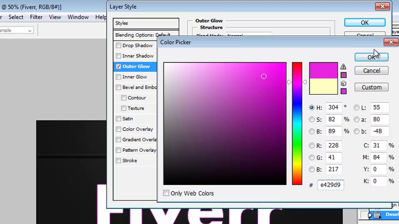Click the Lab a value field 80
399x224 pixels.
(x=380, y=119)
